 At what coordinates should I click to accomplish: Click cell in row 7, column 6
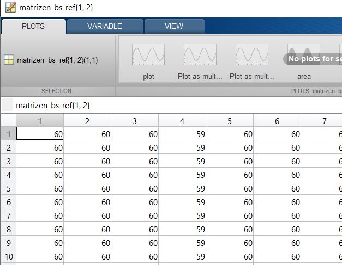[x=277, y=215]
